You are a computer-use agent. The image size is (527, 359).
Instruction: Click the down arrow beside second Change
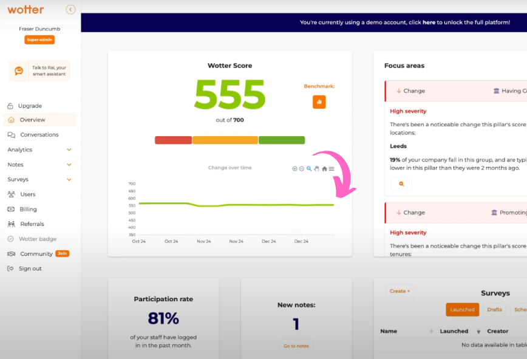[x=399, y=213]
